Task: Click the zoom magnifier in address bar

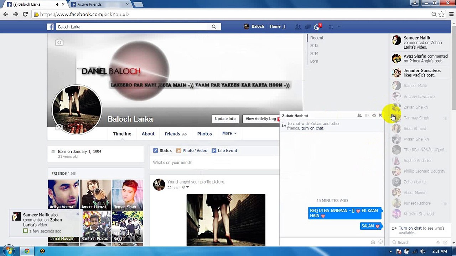Action: [434, 14]
